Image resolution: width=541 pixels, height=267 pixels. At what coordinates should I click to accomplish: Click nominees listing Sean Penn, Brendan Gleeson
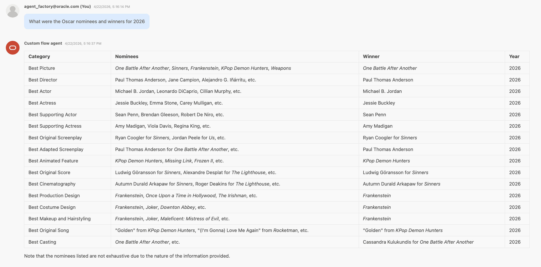click(x=235, y=115)
